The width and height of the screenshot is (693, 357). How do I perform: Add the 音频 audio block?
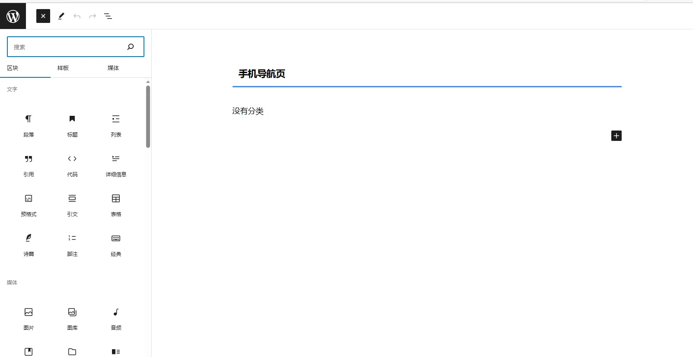pos(116,319)
